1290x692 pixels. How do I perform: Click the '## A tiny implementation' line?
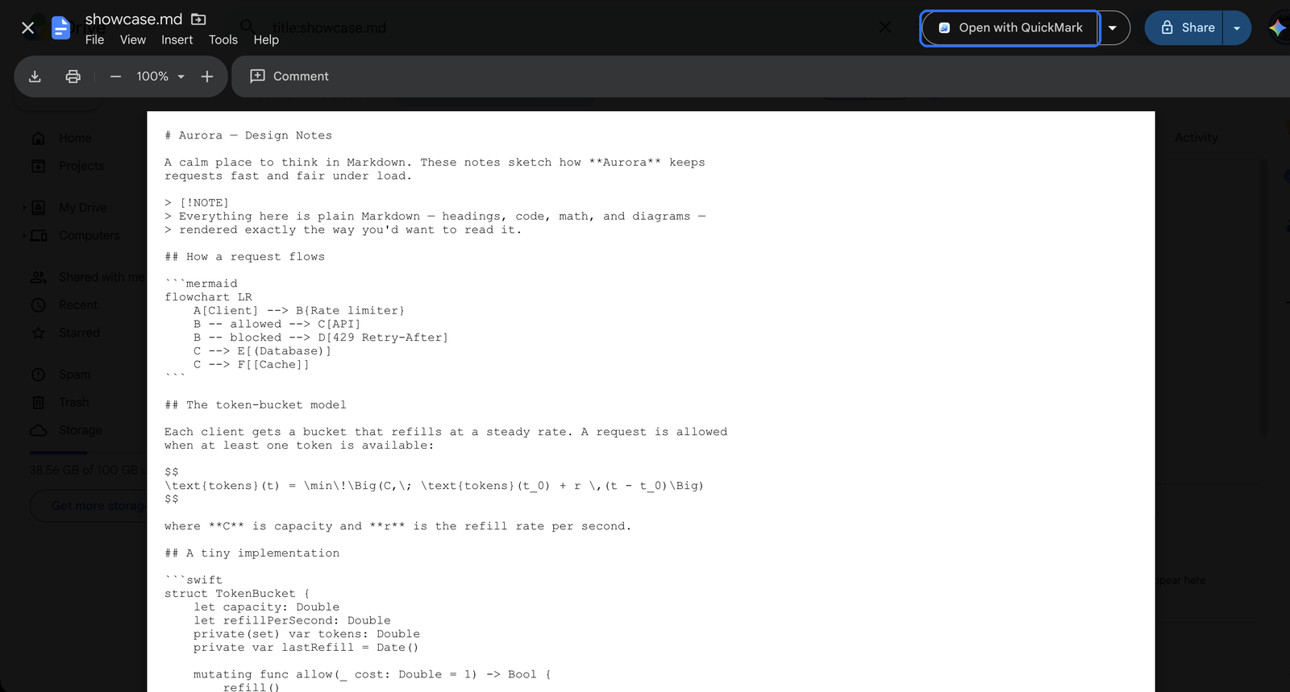pyautogui.click(x=252, y=553)
